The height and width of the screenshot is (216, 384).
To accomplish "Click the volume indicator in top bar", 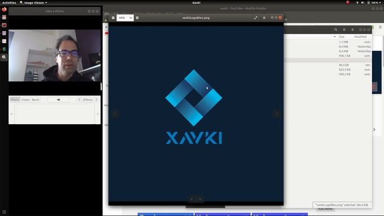I will click(362, 2).
